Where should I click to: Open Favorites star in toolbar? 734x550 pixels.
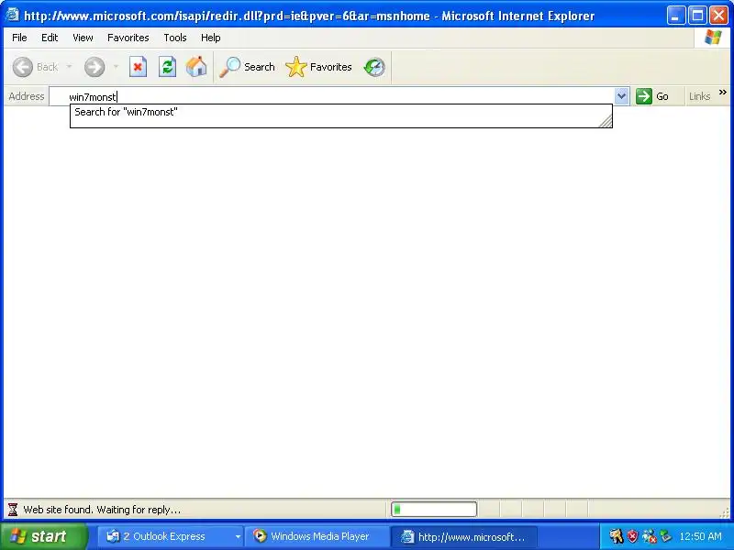point(318,67)
